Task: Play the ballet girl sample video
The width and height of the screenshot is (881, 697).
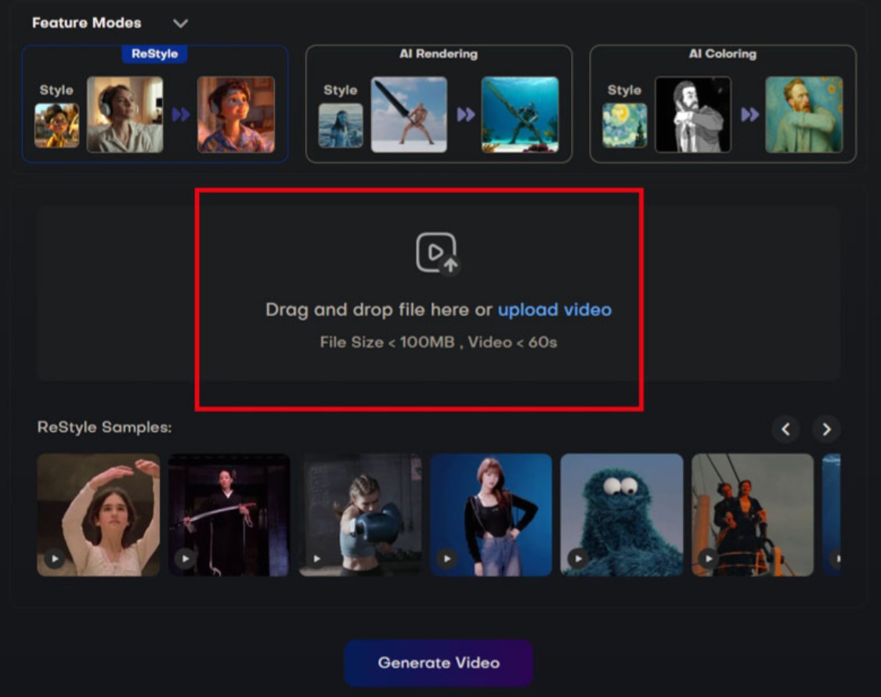Action: click(x=54, y=559)
